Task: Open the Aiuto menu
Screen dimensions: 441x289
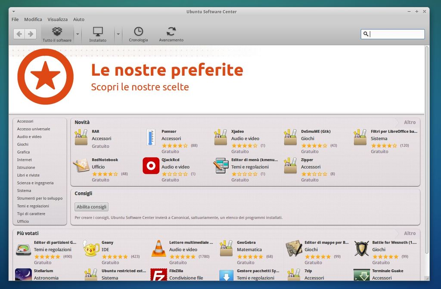Action: 79,19
